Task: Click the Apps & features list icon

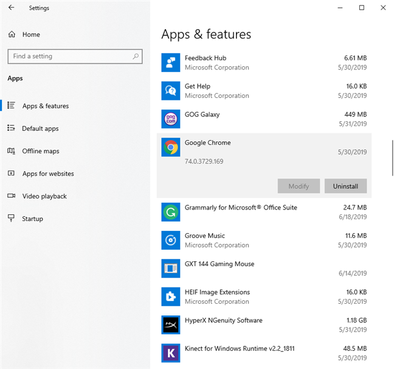Action: click(11, 105)
